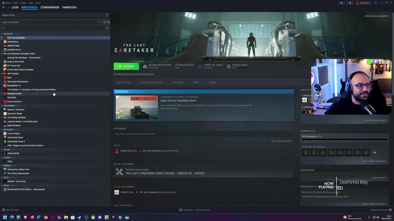Open the collections grid view icon

(107, 15)
